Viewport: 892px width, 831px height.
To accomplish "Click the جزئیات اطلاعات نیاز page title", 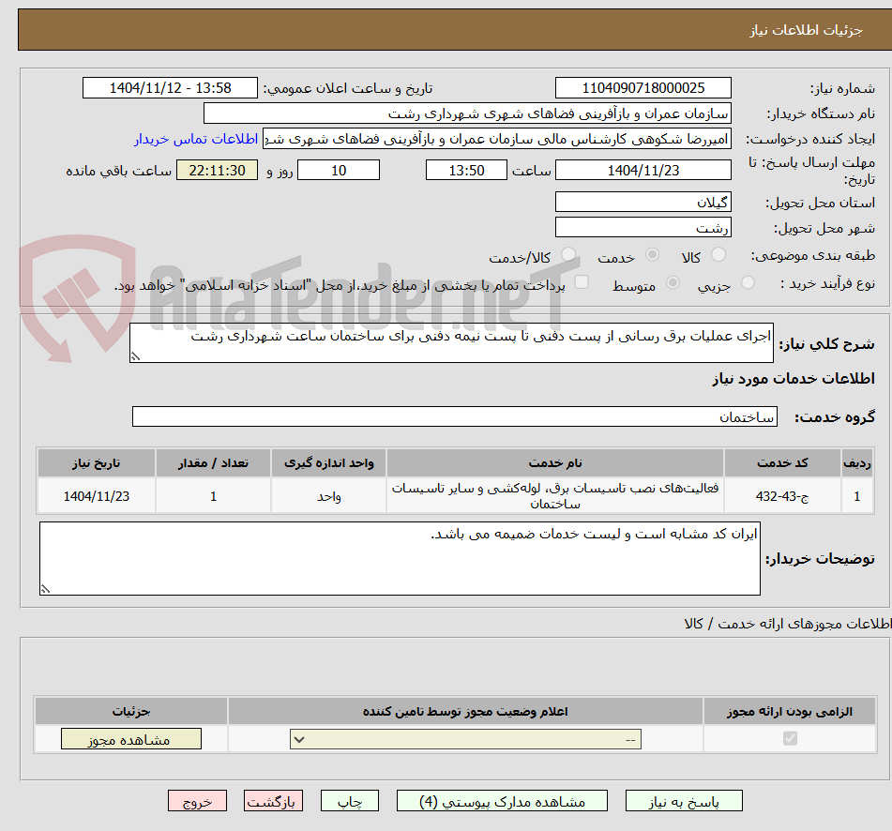I will point(806,30).
